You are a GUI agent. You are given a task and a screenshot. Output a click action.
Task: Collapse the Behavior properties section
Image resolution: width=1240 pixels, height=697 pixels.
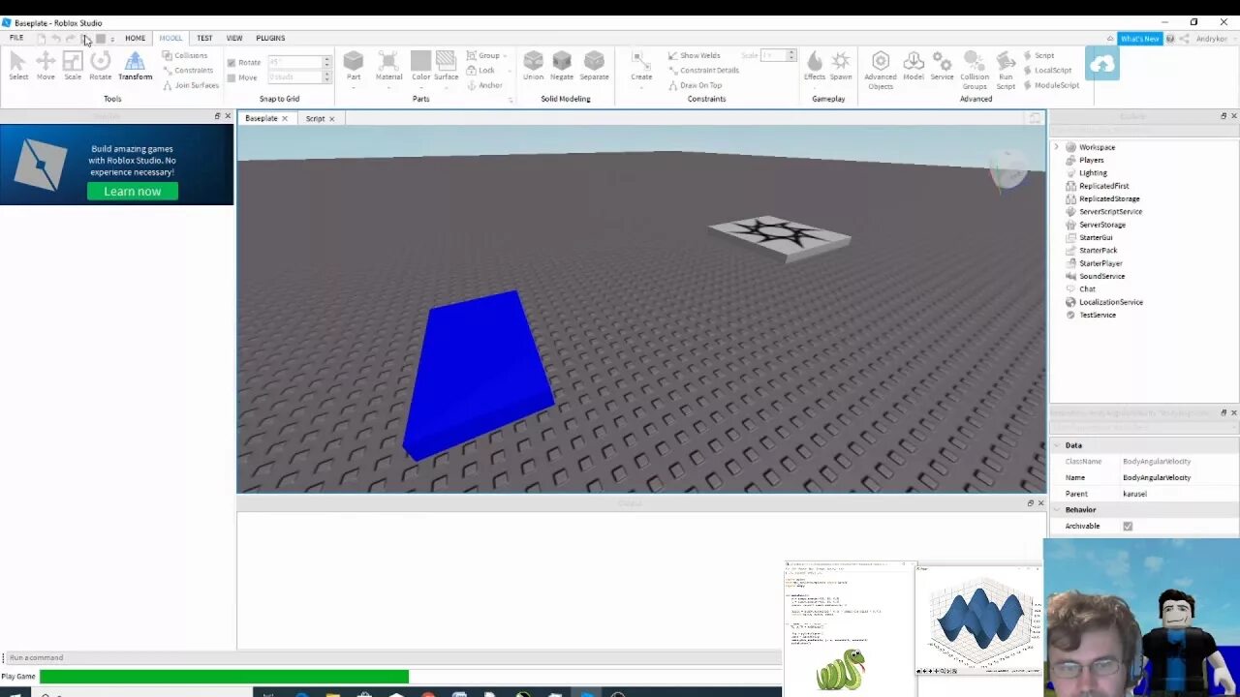[x=1056, y=509]
